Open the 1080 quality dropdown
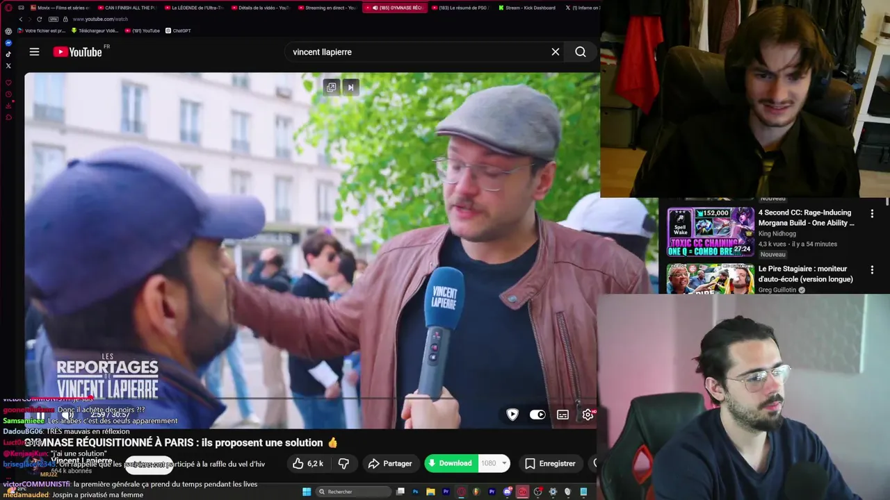 tap(494, 463)
